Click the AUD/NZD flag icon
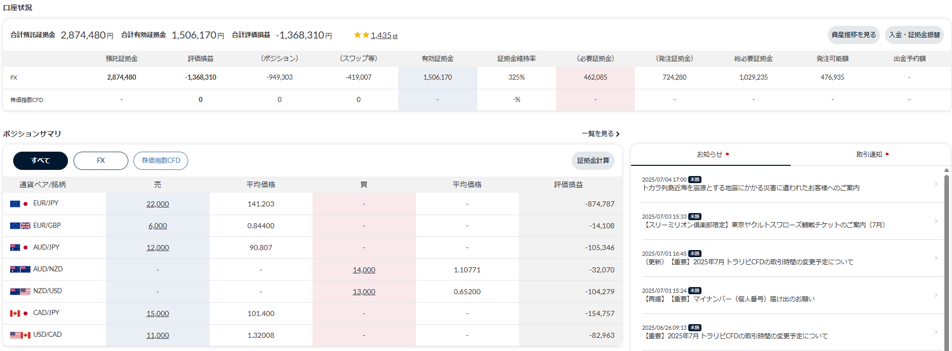Image resolution: width=952 pixels, height=351 pixels. 20,269
